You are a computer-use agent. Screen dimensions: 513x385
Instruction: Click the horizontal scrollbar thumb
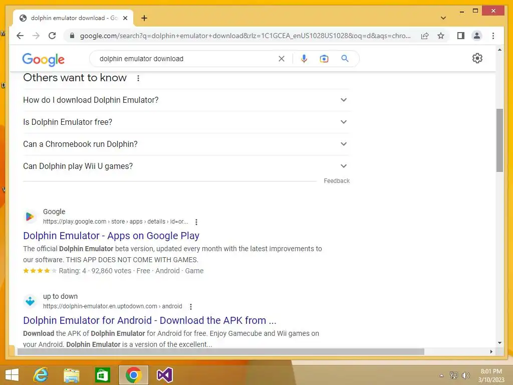point(220,351)
